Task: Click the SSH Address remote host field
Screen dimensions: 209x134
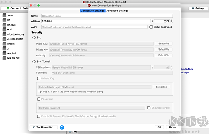Action: point(101,68)
